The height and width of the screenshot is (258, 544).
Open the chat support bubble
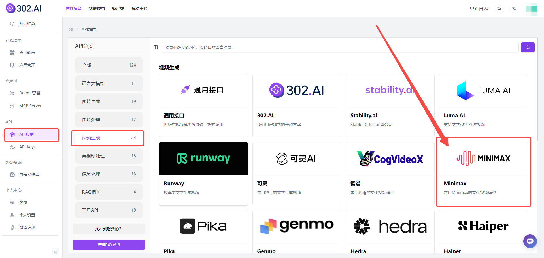(530, 241)
